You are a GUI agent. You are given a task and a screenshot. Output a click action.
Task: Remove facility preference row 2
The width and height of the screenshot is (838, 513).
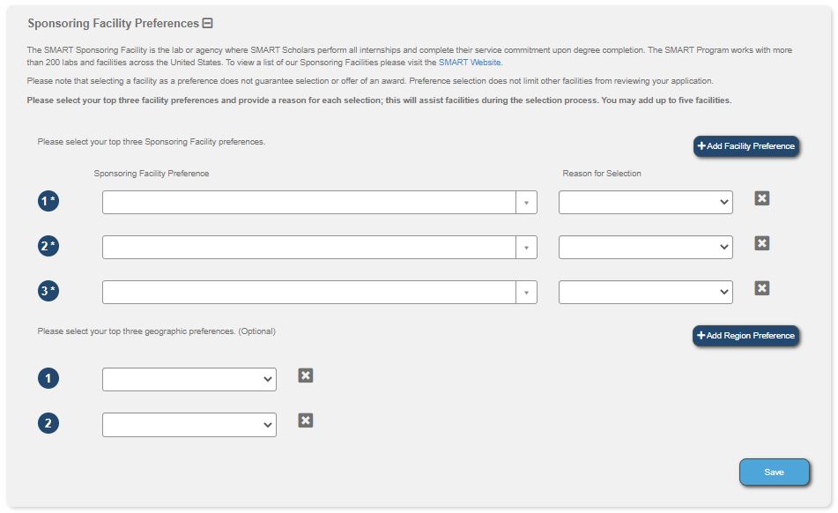pos(762,244)
